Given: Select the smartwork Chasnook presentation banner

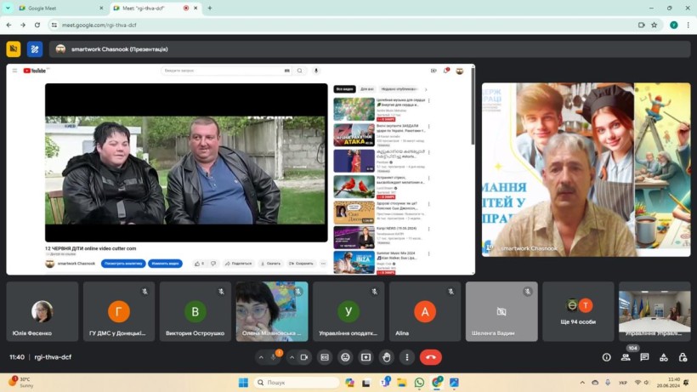Looking at the screenshot, I should pyautogui.click(x=370, y=48).
